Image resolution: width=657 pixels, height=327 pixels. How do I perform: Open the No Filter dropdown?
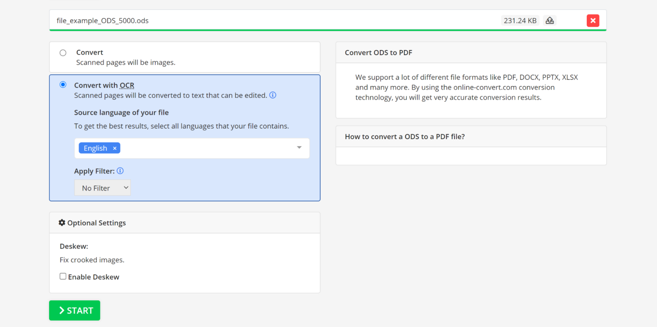tap(102, 188)
